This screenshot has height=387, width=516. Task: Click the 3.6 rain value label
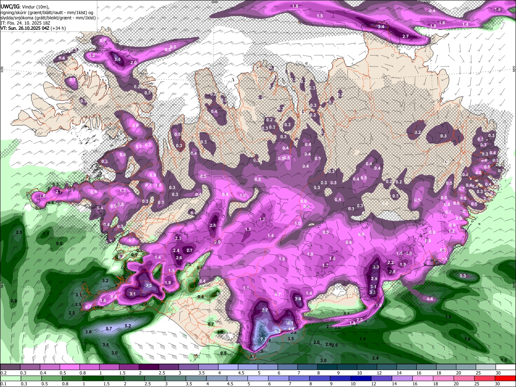(x=89, y=332)
